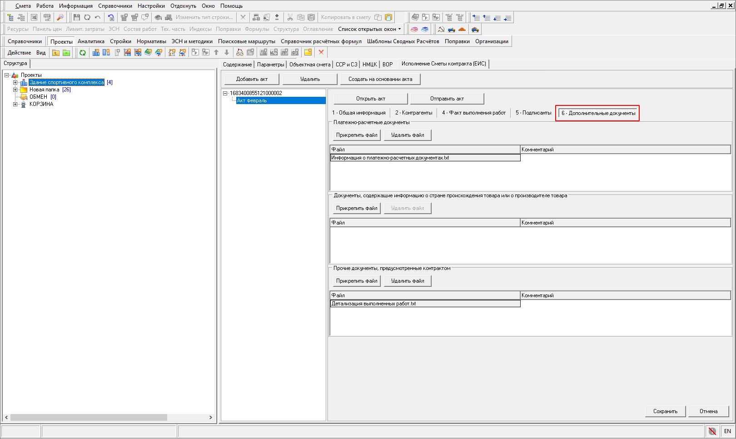This screenshot has height=439, width=736.
Task: Click the undo arrow toolbar icon
Action: [x=97, y=17]
